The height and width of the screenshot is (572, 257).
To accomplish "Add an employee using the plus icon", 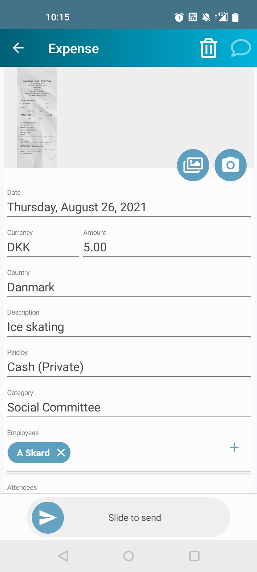I will click(x=234, y=448).
